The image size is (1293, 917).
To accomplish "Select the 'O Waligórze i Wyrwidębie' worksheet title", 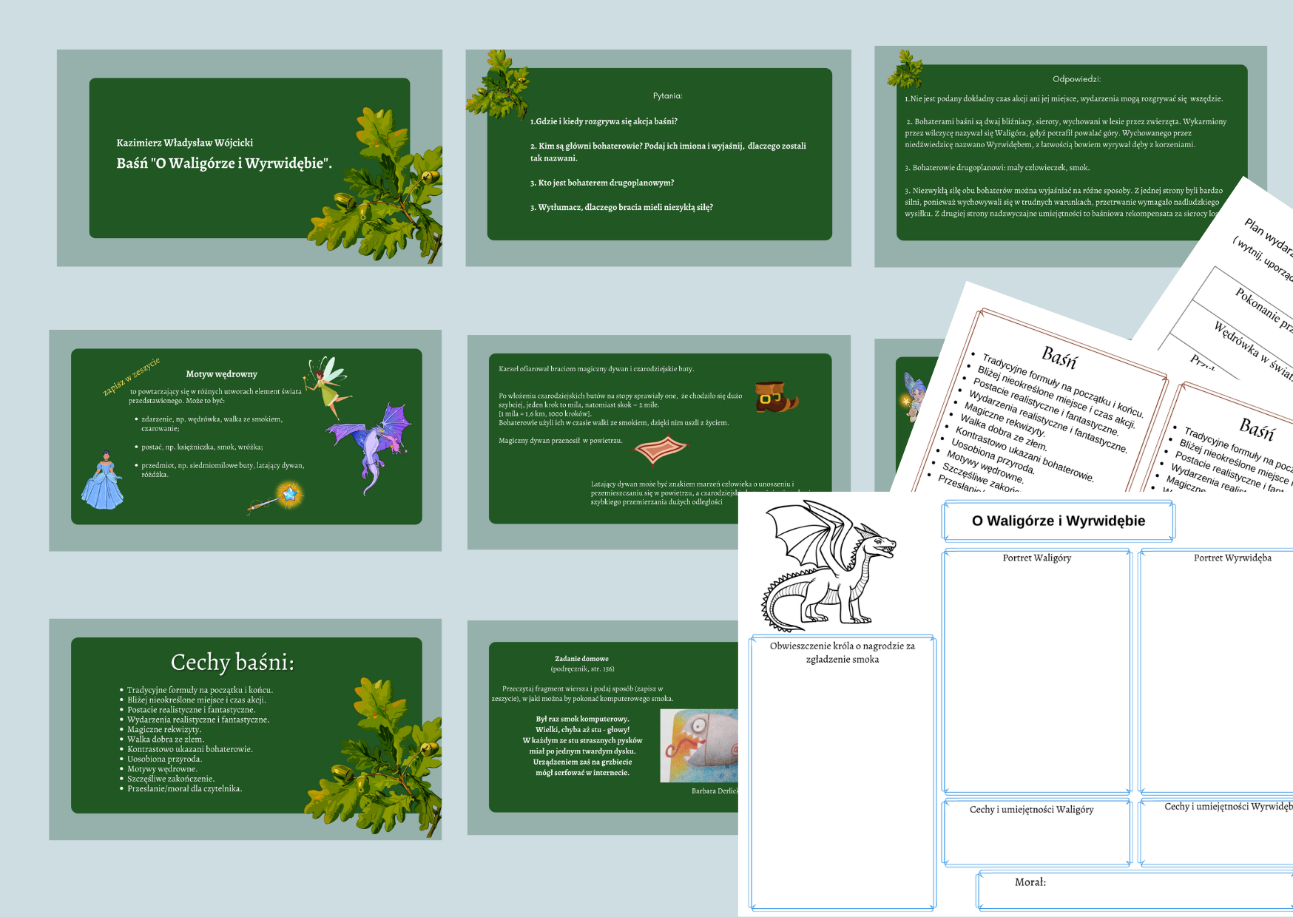I will [x=1058, y=521].
